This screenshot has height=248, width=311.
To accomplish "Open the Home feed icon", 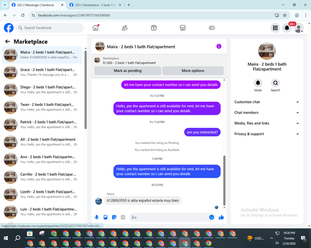I will click(96, 28).
